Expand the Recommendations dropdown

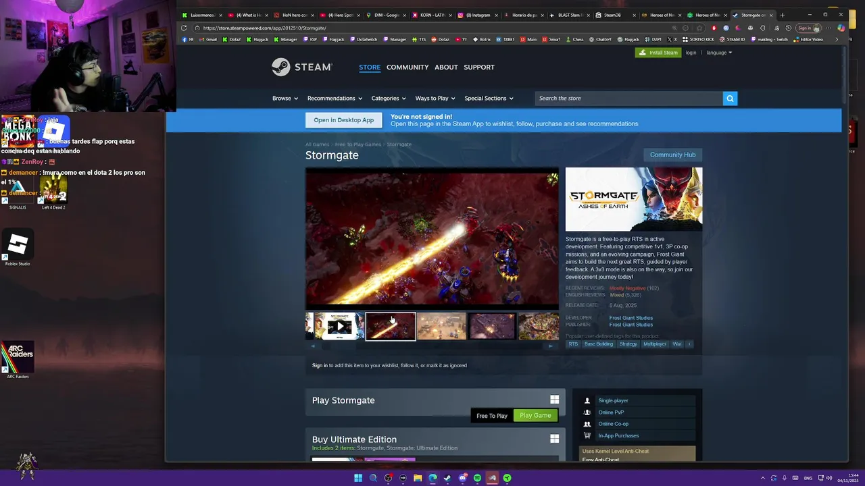coord(335,99)
